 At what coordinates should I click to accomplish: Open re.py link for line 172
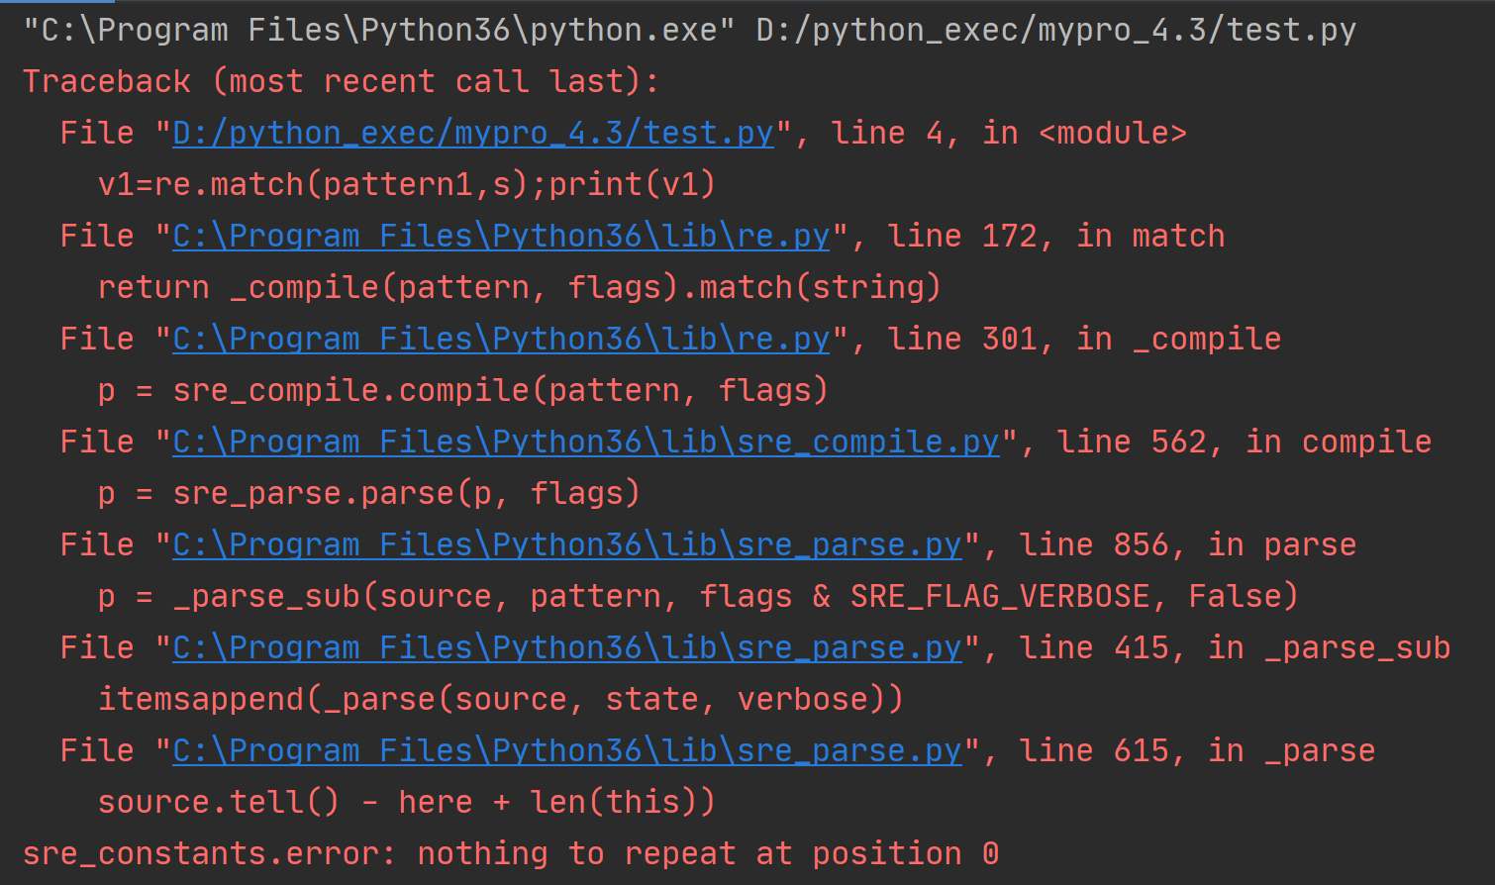(x=501, y=236)
